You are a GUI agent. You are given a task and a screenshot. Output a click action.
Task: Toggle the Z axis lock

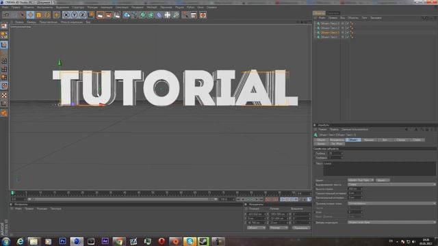tap(82, 15)
